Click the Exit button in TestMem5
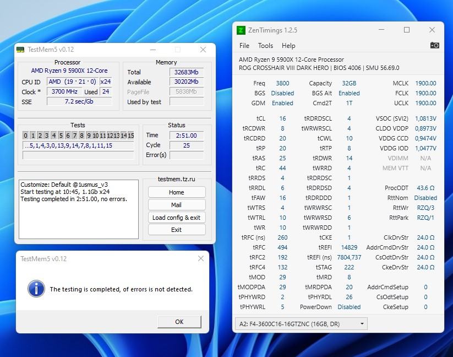The width and height of the screenshot is (453, 357). [x=177, y=230]
